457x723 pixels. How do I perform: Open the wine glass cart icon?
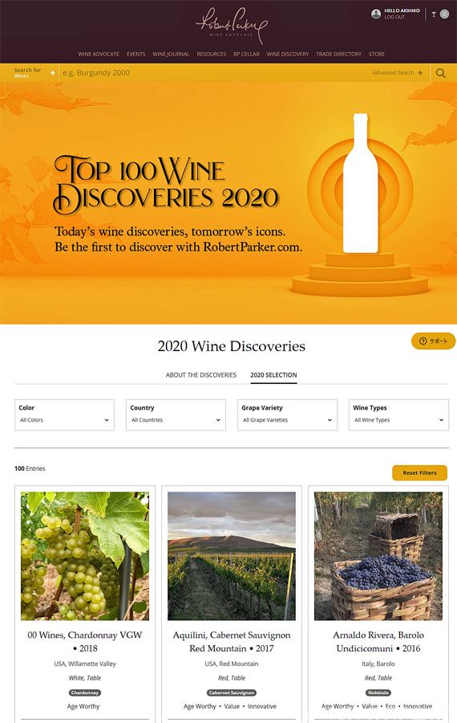coord(434,14)
